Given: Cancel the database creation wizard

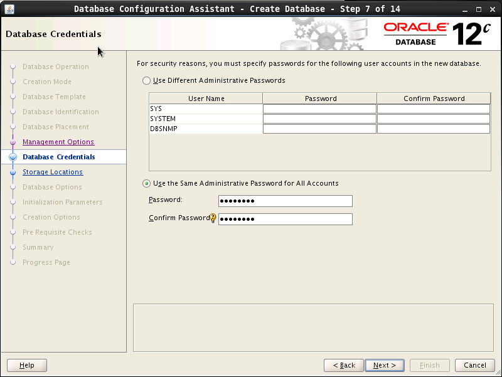Looking at the screenshot, I should 474,365.
